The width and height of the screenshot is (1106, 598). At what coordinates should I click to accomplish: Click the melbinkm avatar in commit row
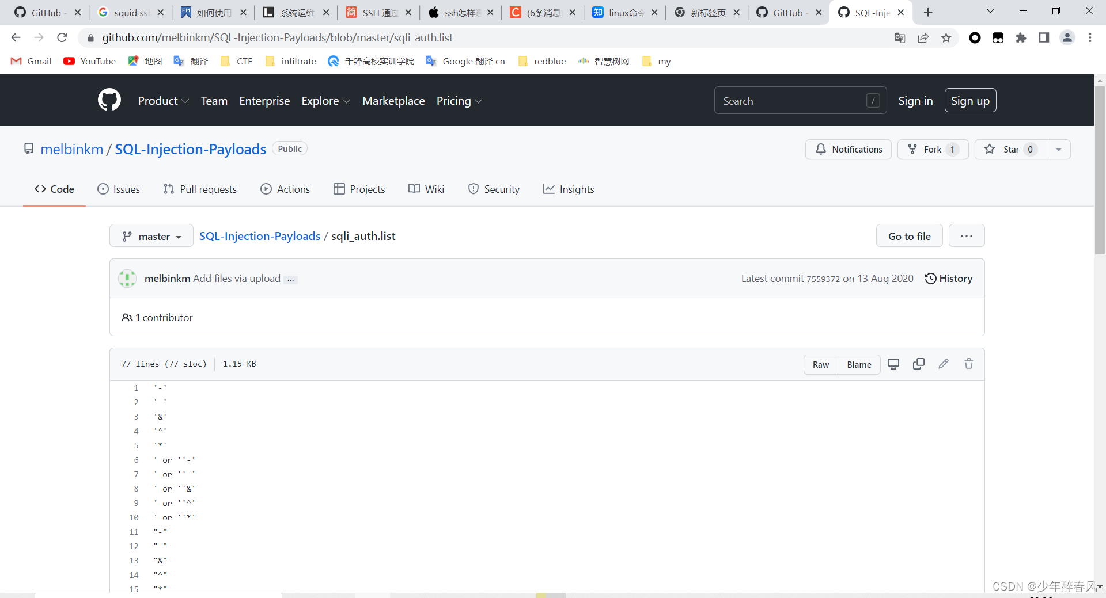coord(127,279)
